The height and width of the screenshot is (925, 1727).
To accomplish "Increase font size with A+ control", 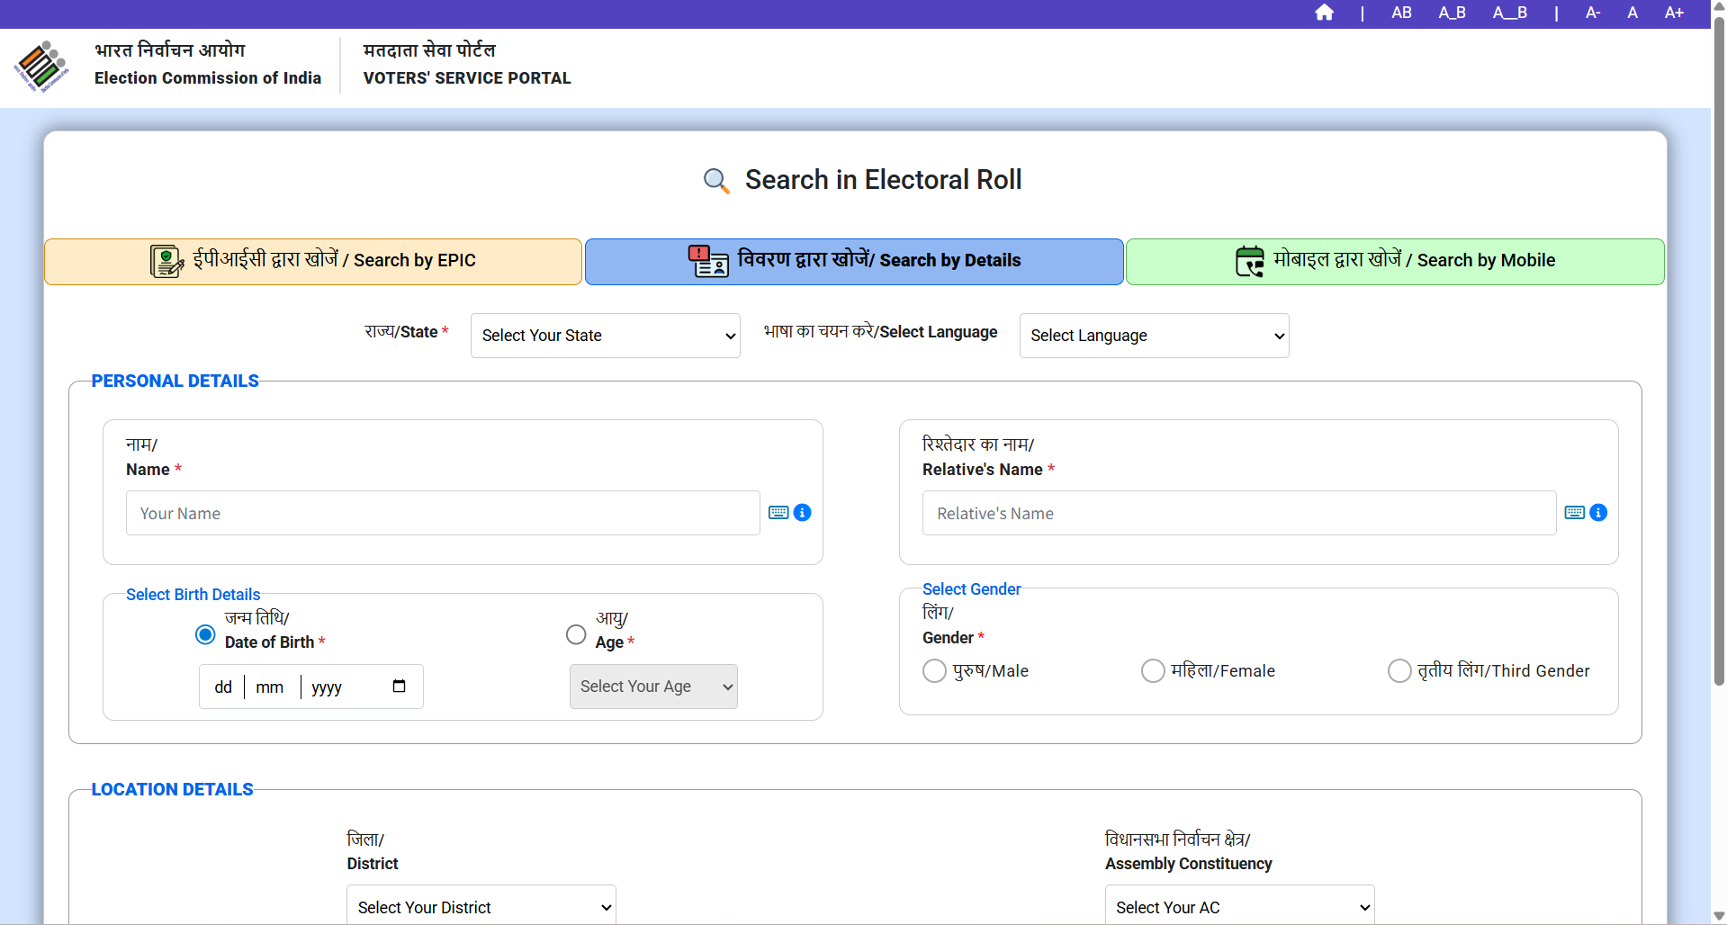I will tap(1673, 13).
